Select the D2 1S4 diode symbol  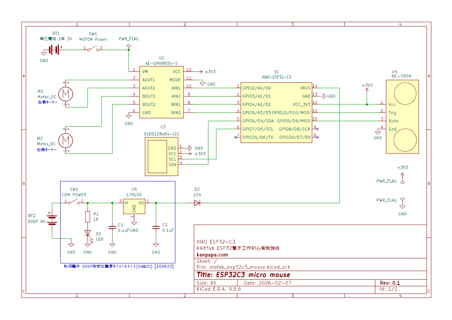[197, 202]
